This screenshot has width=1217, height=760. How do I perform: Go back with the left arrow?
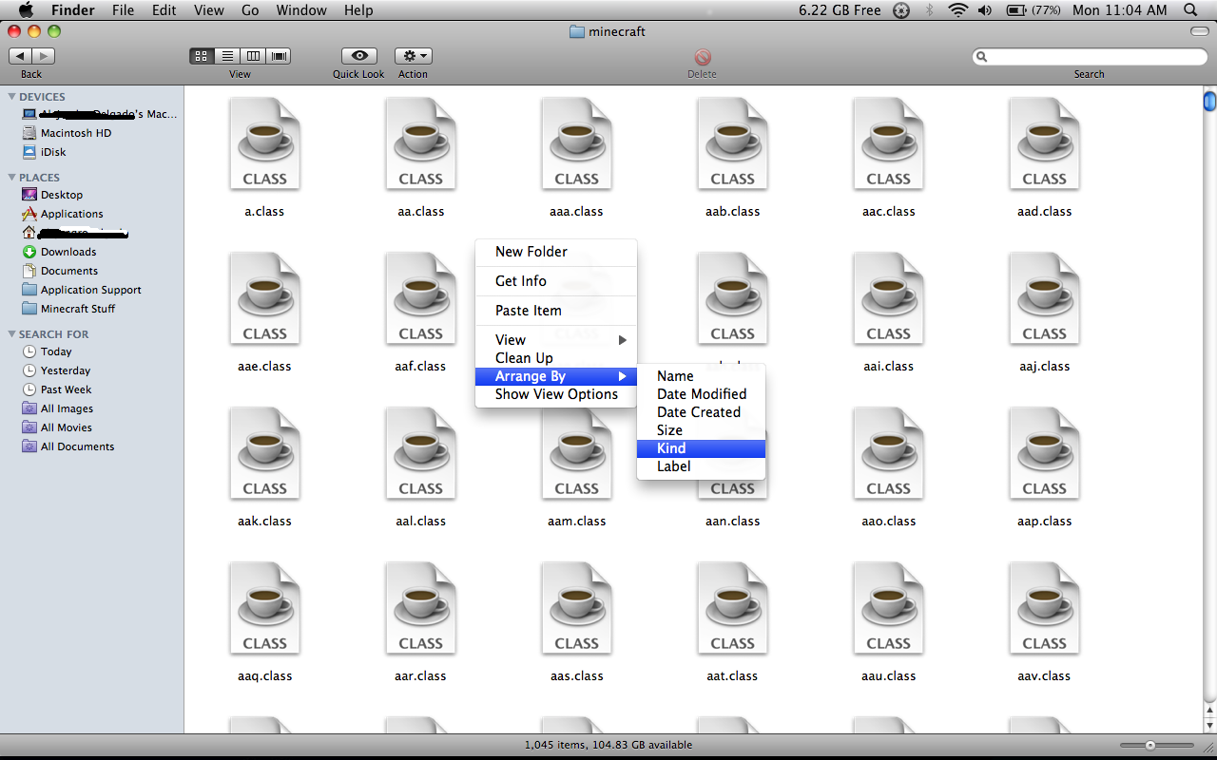tap(20, 56)
